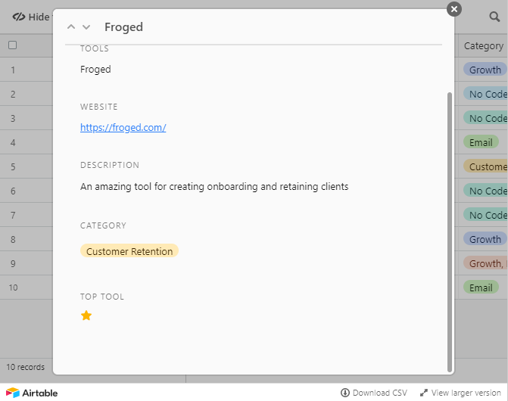Click the Customer Retention category tag
This screenshot has width=508, height=401.
[x=129, y=251]
